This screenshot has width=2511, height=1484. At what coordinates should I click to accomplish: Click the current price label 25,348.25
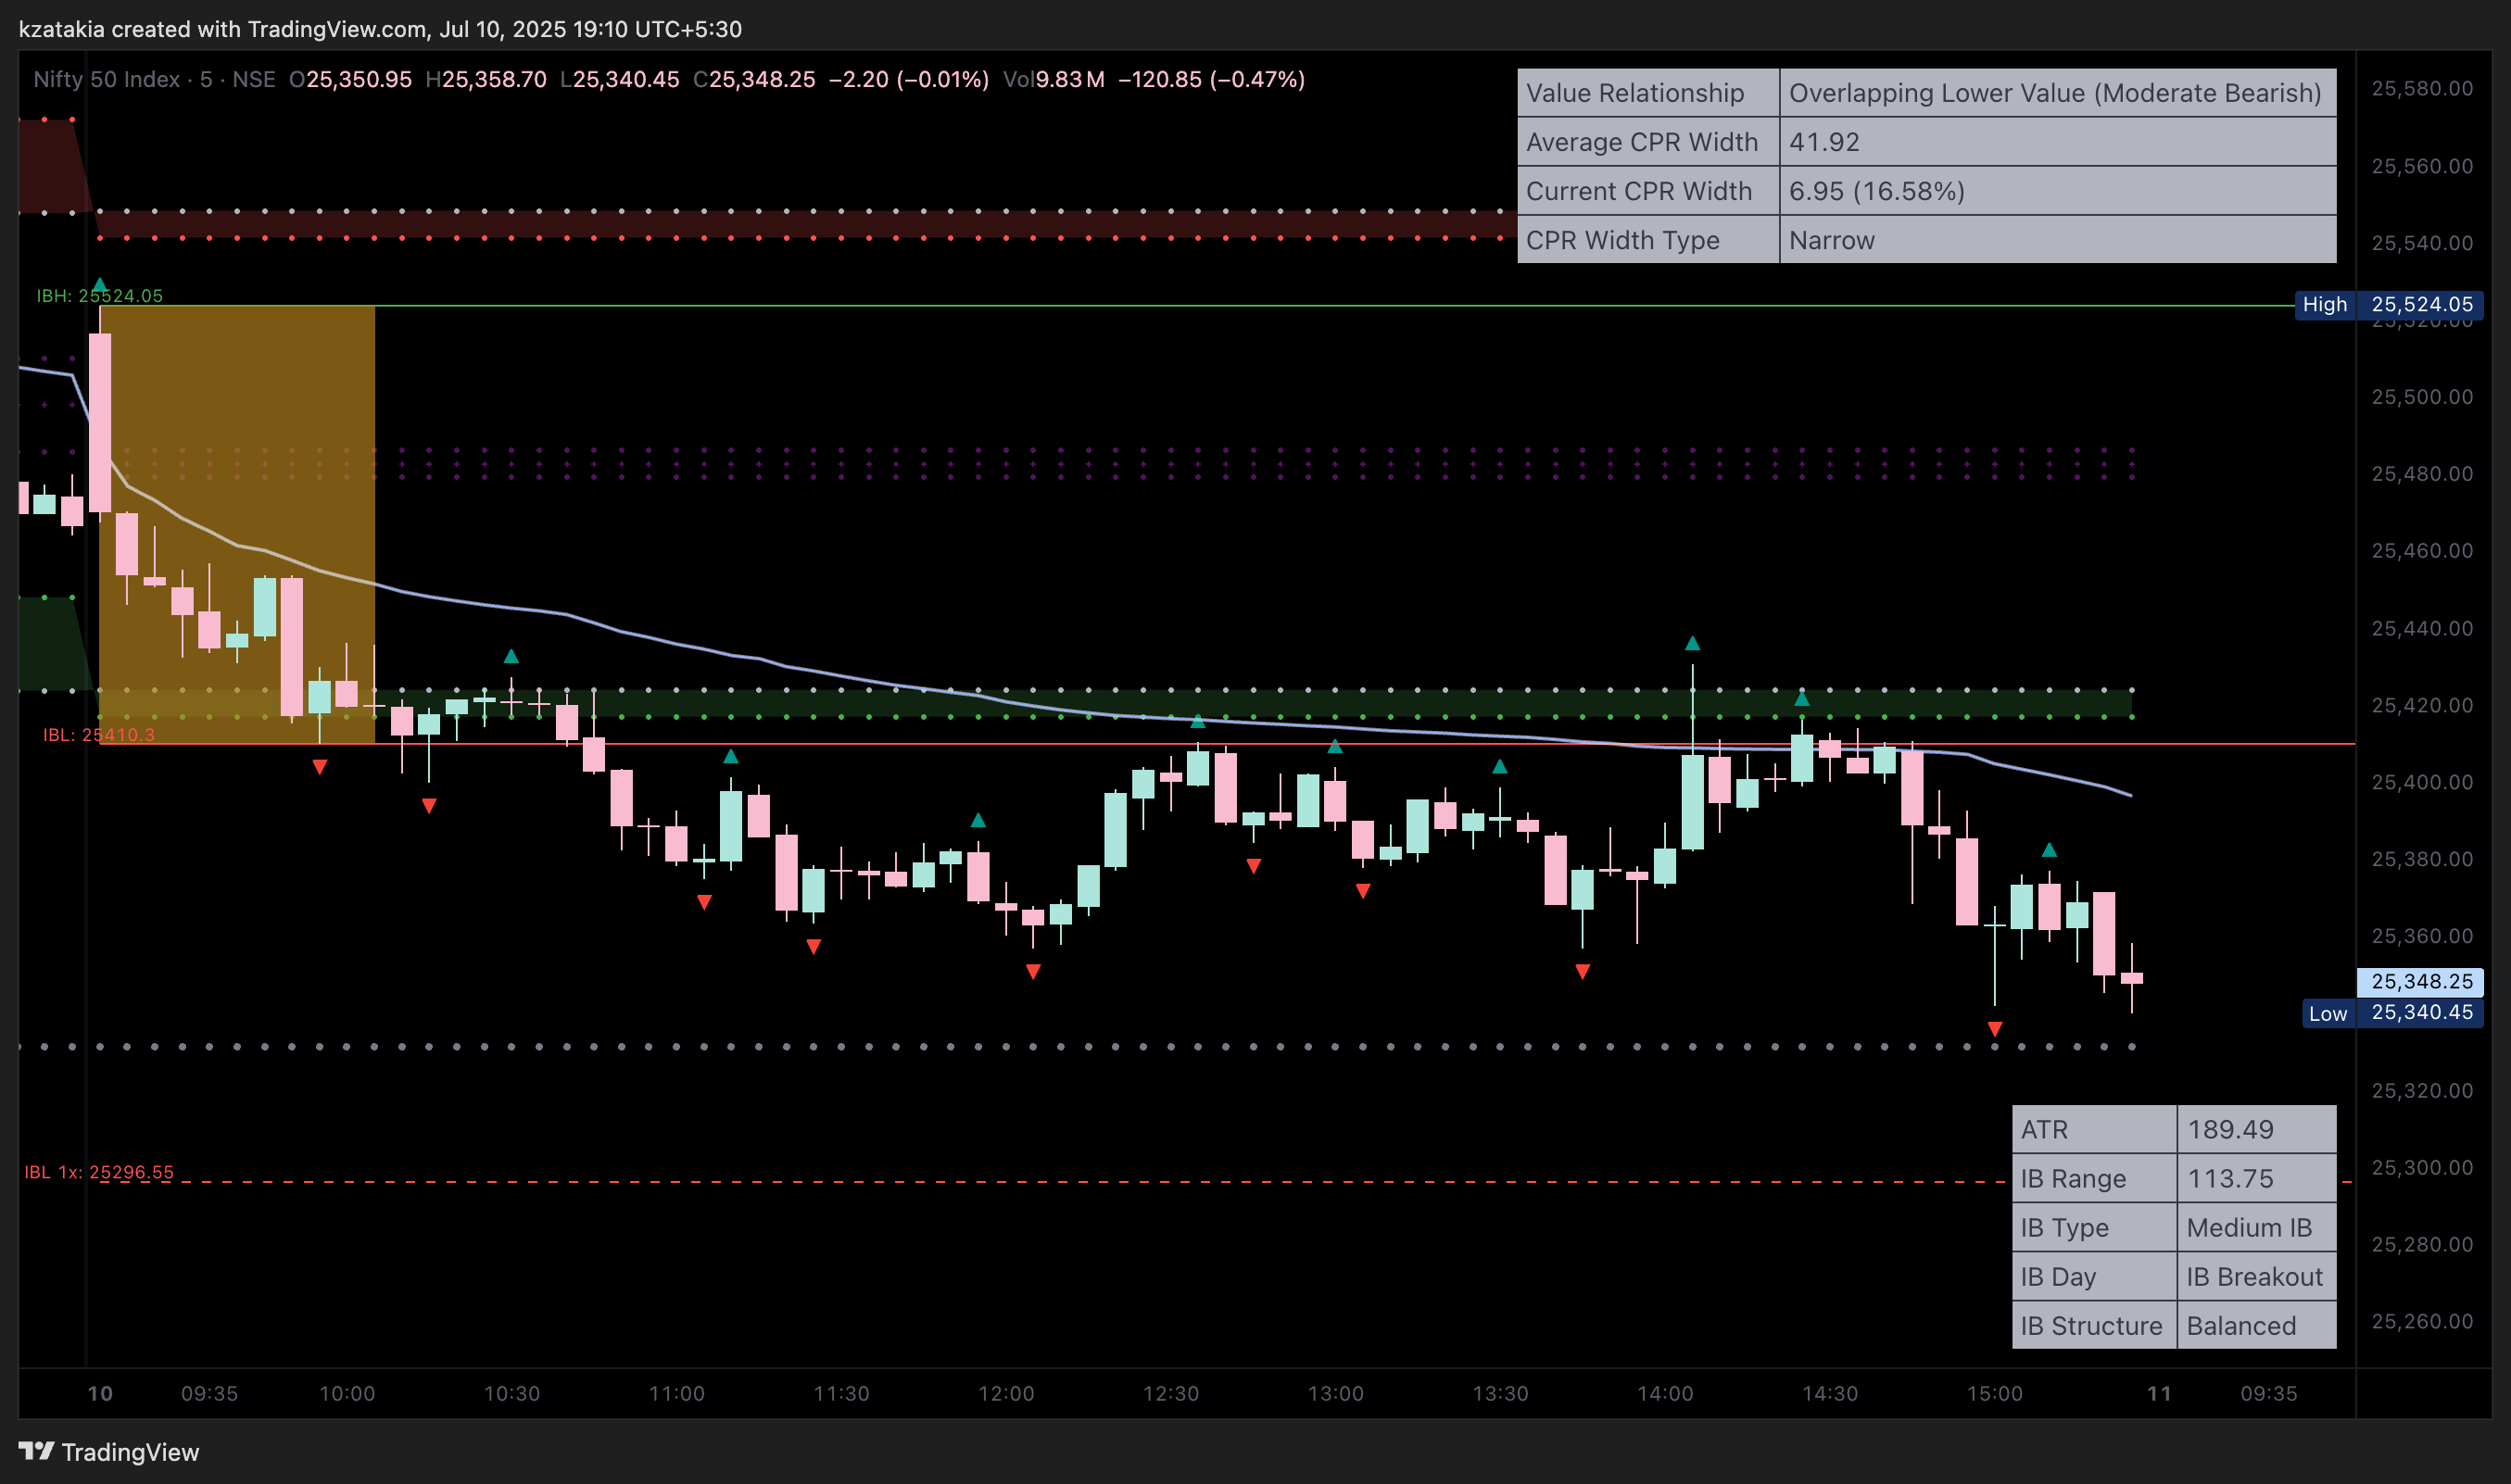(2420, 981)
